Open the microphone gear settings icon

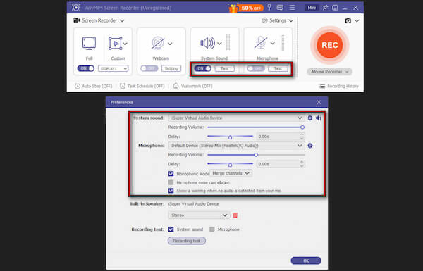(x=310, y=146)
